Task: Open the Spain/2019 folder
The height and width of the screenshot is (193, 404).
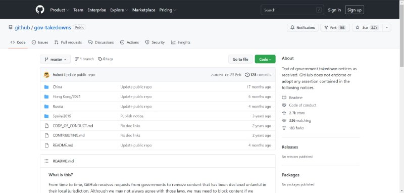Action: coord(62,116)
